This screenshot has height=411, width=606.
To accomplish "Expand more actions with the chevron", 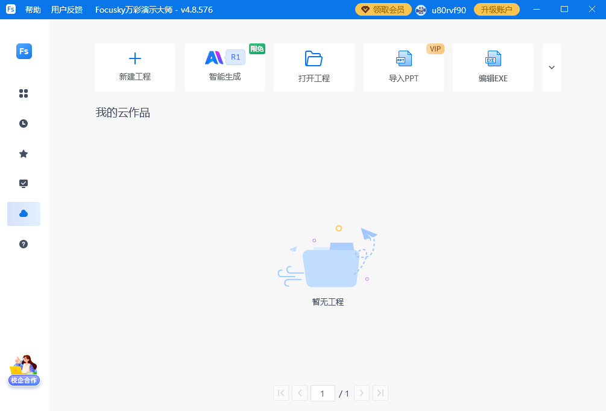I will 552,67.
